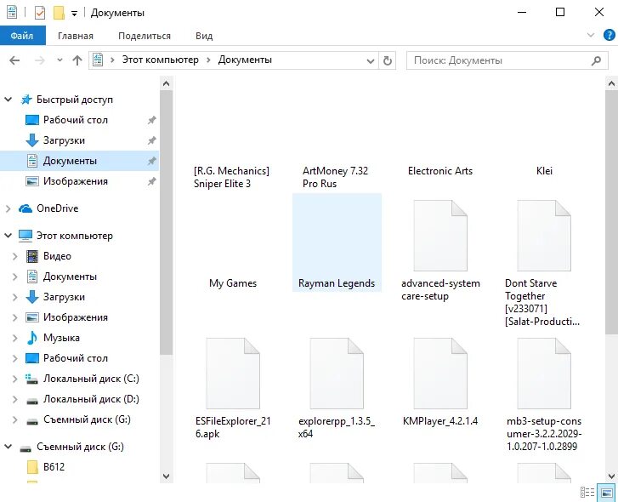
Task: Open Загрузки under Этот компьютер
Action: click(x=64, y=297)
